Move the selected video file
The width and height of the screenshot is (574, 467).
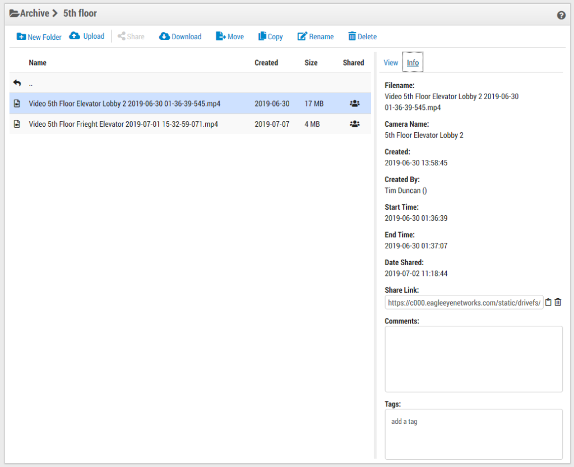[x=230, y=36]
